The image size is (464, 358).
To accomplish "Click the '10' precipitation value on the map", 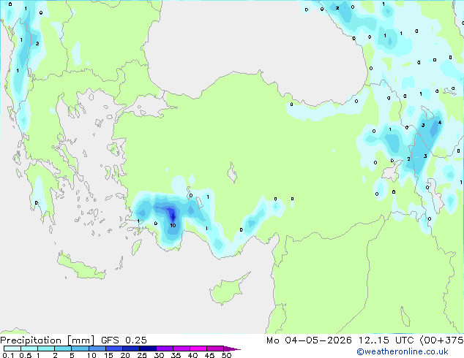I will pyautogui.click(x=173, y=225).
